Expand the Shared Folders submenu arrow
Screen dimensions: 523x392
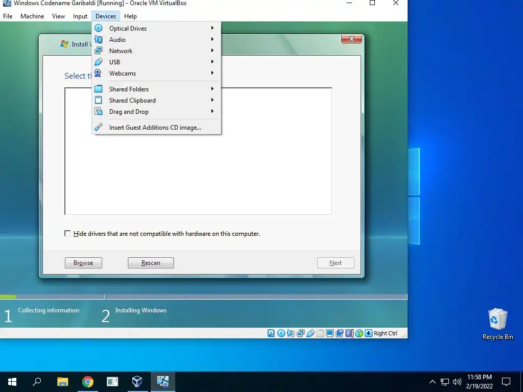click(x=212, y=89)
